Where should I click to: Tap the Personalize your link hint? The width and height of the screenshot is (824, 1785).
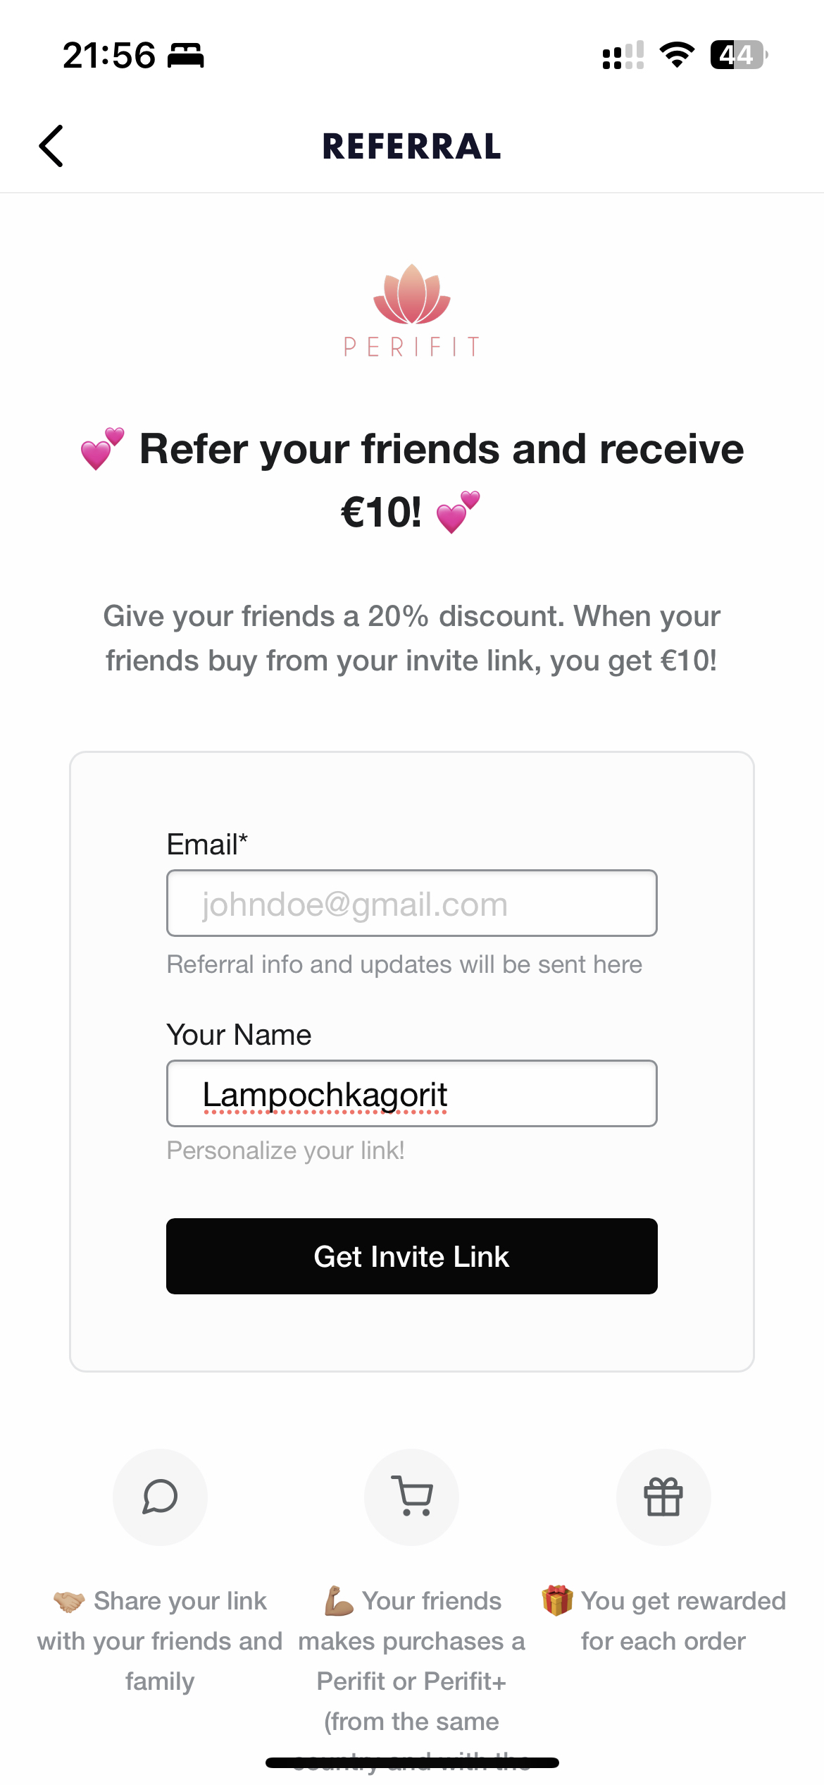[285, 1151]
